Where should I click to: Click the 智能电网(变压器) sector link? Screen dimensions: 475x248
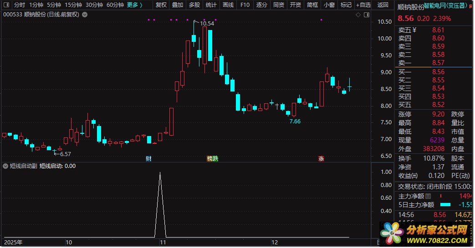pos(445,5)
